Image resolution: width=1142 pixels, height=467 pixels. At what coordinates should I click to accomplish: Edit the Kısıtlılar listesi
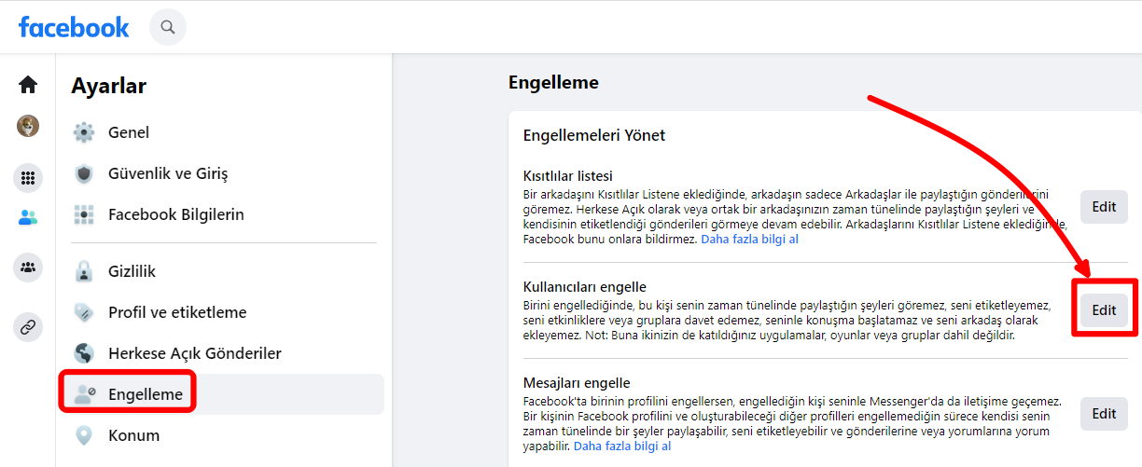(x=1104, y=207)
